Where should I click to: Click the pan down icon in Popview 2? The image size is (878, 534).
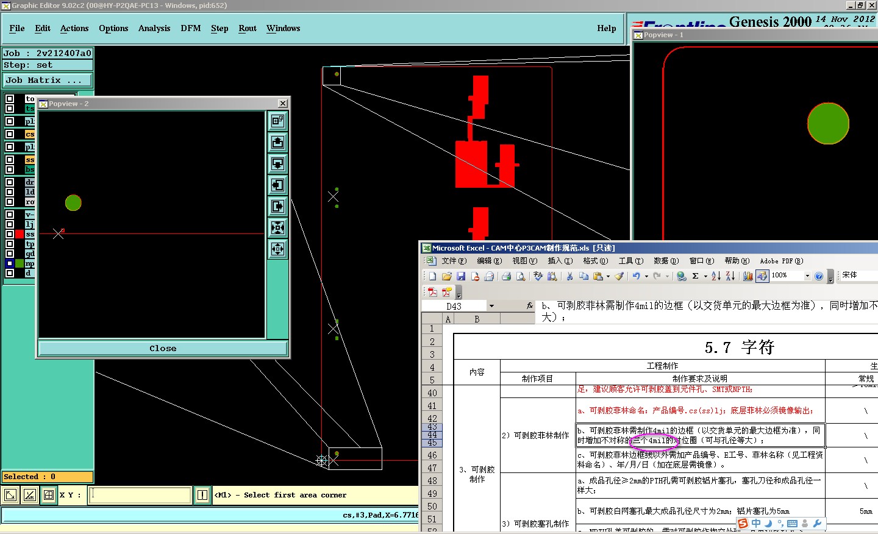[x=278, y=164]
